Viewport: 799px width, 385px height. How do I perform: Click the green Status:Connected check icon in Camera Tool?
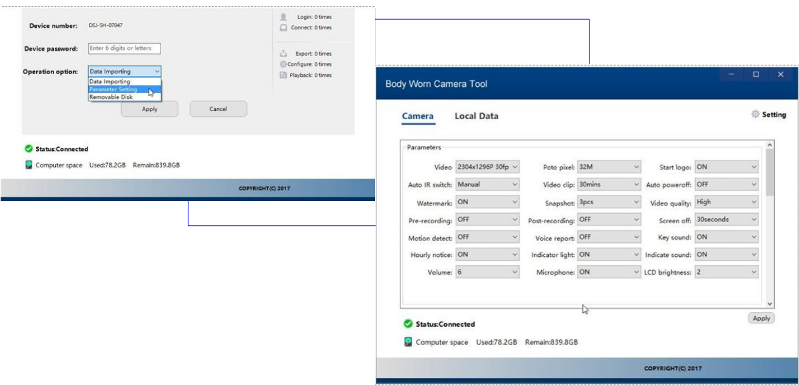408,324
